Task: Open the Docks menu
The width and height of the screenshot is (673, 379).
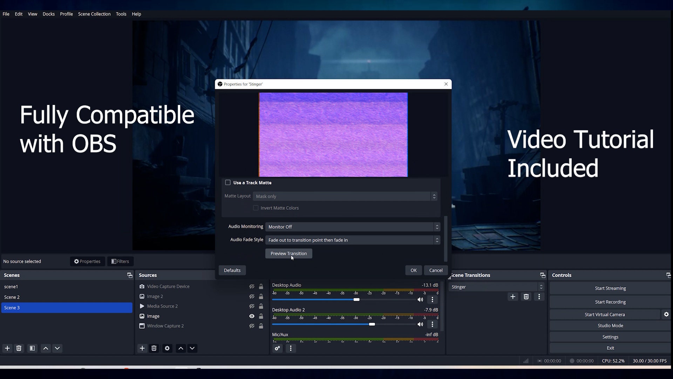Action: click(49, 14)
